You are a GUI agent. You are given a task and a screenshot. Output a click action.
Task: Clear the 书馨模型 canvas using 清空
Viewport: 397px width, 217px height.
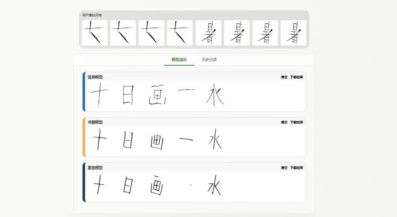click(284, 122)
